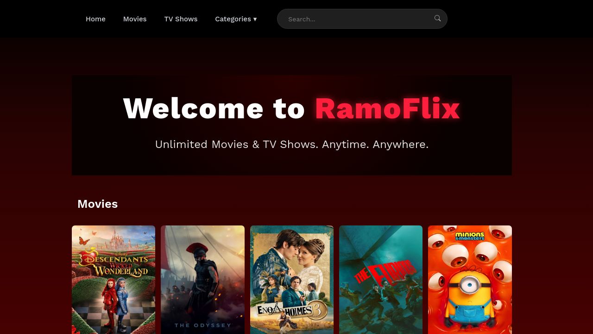
Task: Click the "Movies" section heading
Action: (x=97, y=204)
